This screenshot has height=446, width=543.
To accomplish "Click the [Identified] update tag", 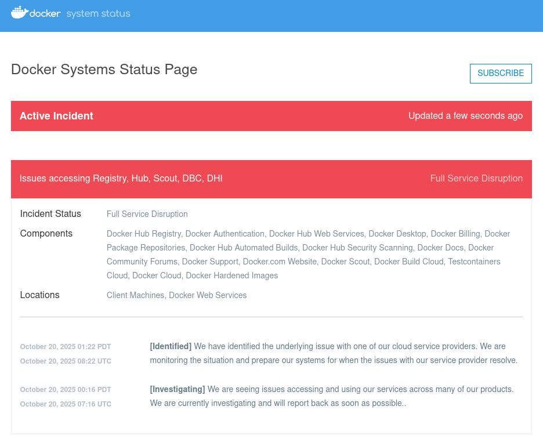I will (x=171, y=346).
